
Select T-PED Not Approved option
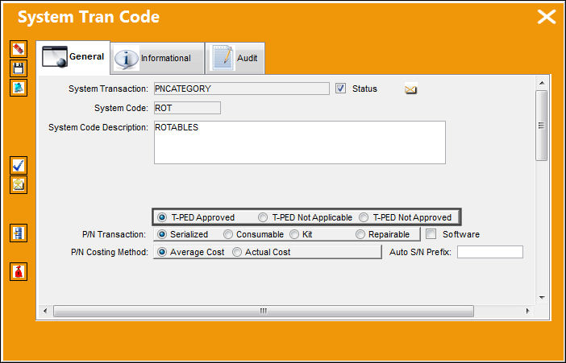coord(364,217)
